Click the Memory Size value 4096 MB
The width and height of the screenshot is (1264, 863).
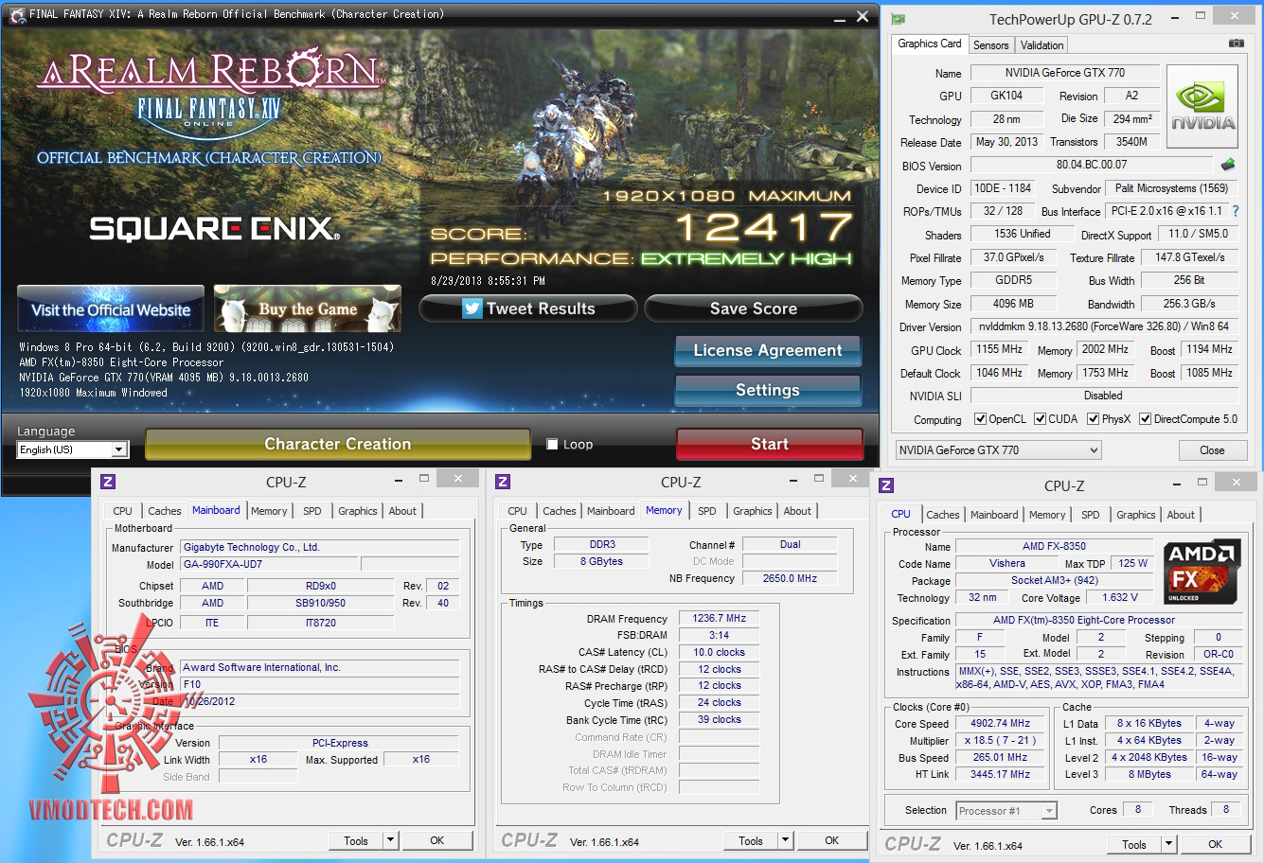point(1013,304)
